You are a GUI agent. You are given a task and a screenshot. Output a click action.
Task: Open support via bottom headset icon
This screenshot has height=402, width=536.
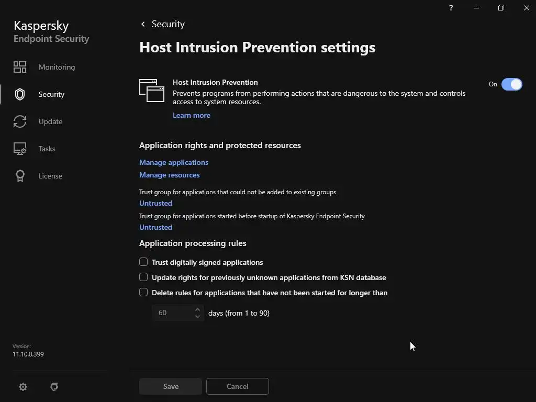pos(54,387)
